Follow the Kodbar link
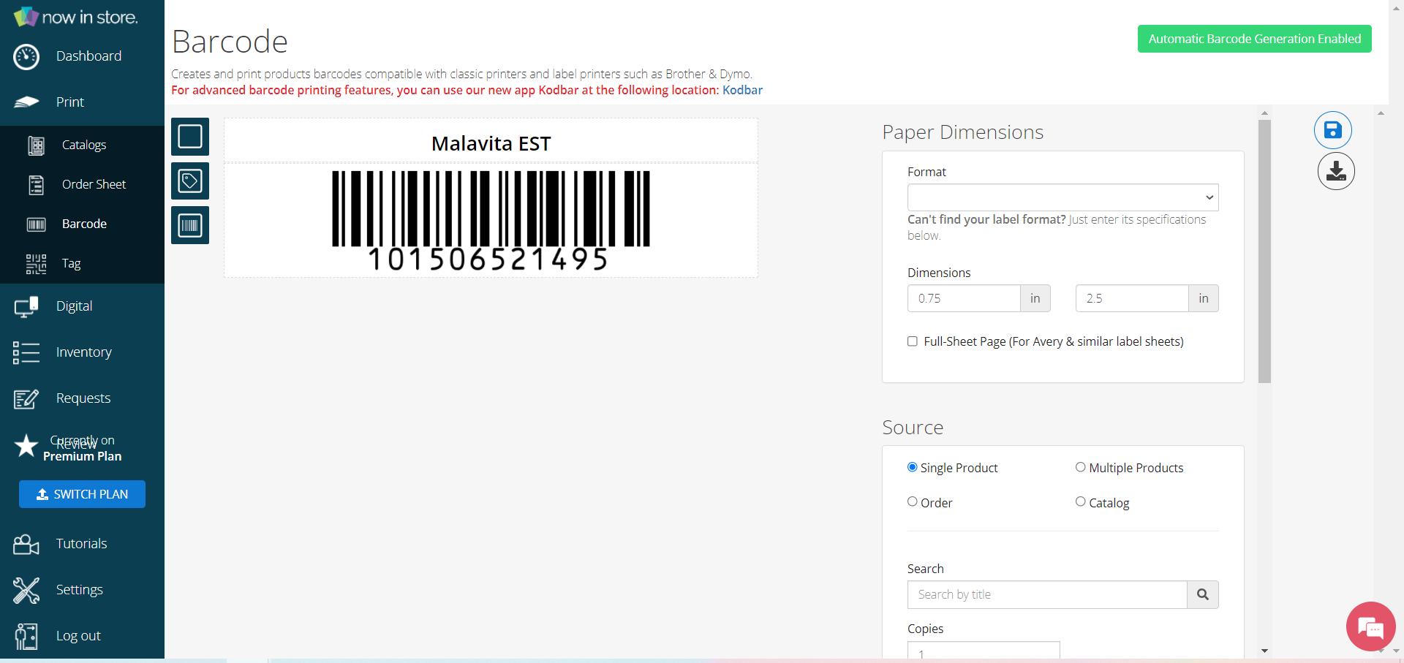 (x=742, y=90)
